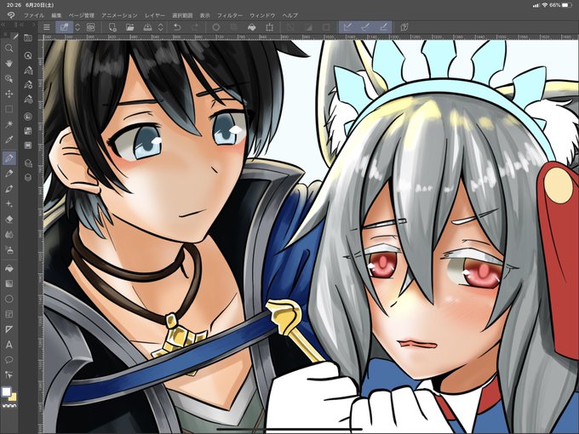Screen dimensions: 579x434
Task: Open the ページ管理 menu
Action: click(82, 15)
